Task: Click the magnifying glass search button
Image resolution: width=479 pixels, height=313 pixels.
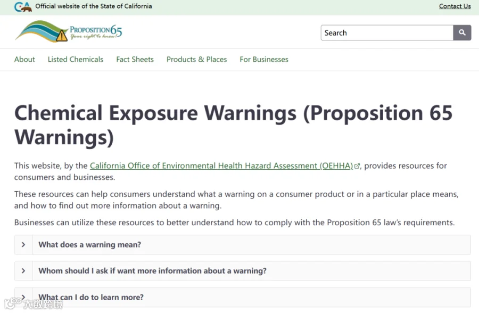Action: tap(462, 32)
